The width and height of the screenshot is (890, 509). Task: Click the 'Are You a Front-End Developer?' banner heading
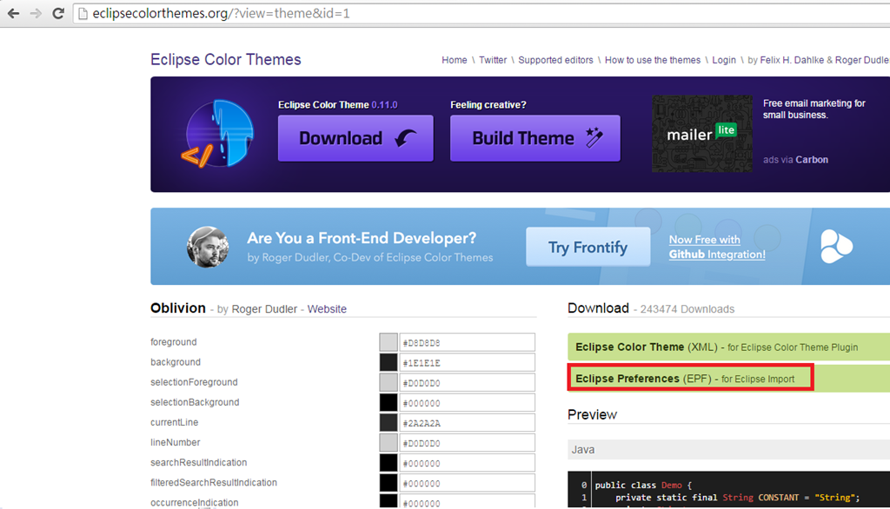362,238
